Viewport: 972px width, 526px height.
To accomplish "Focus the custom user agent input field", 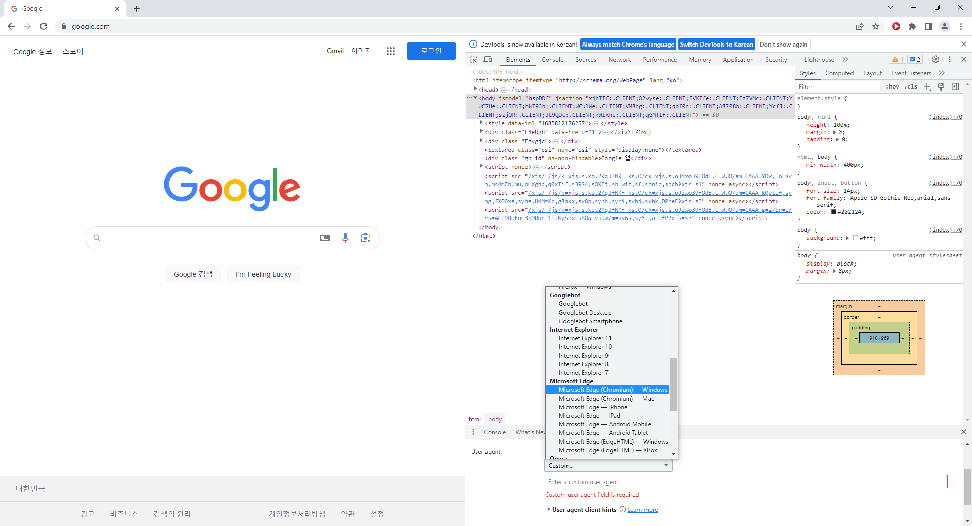I will coord(746,482).
